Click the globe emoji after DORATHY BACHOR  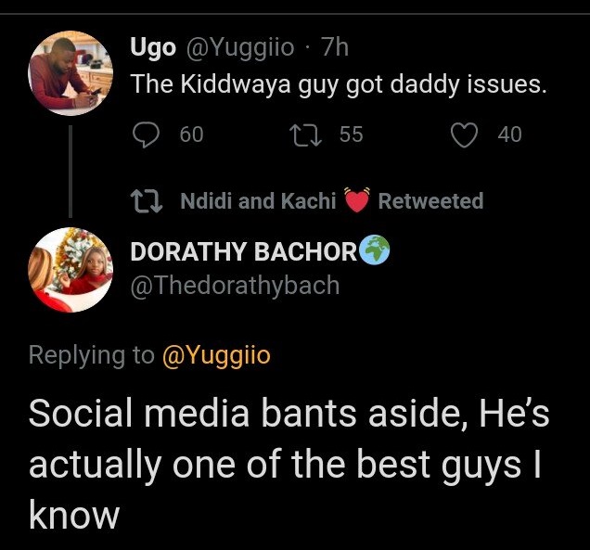[375, 250]
